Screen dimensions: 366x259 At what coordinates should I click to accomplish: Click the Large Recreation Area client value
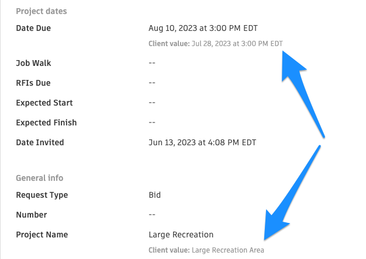click(206, 250)
